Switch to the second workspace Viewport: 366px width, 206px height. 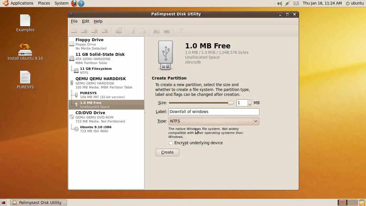(353, 203)
